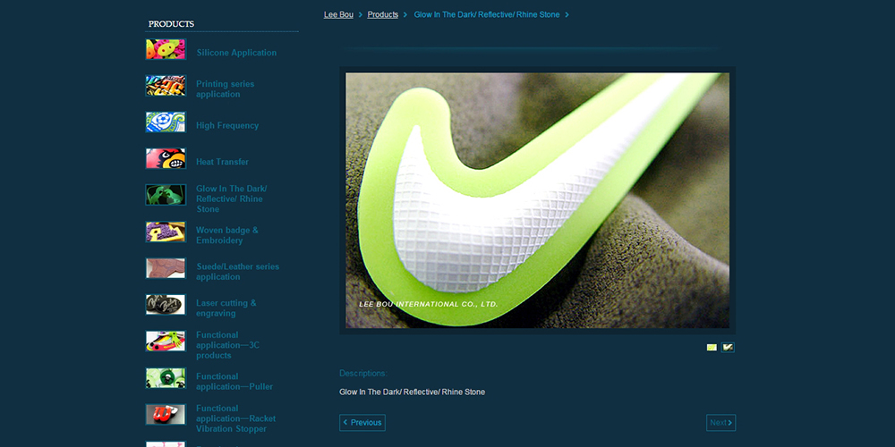Viewport: 895px width, 447px height.
Task: Go to Printing series application category
Action: click(x=225, y=89)
